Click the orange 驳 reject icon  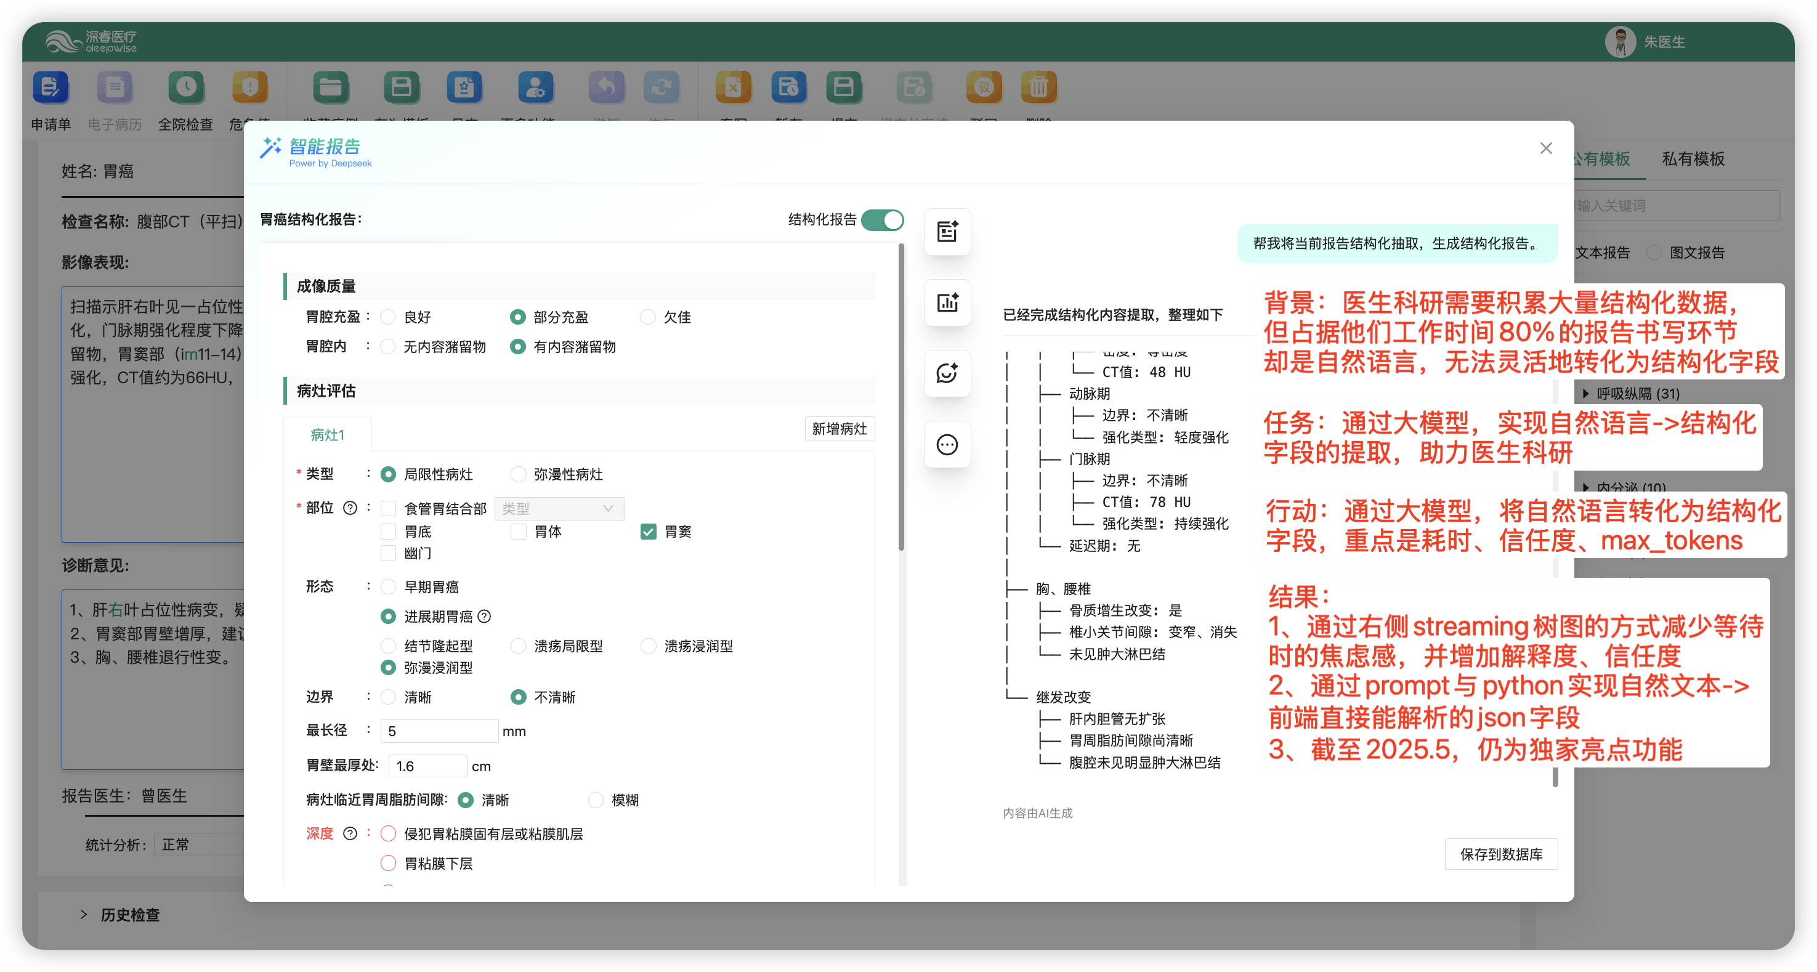tap(984, 87)
